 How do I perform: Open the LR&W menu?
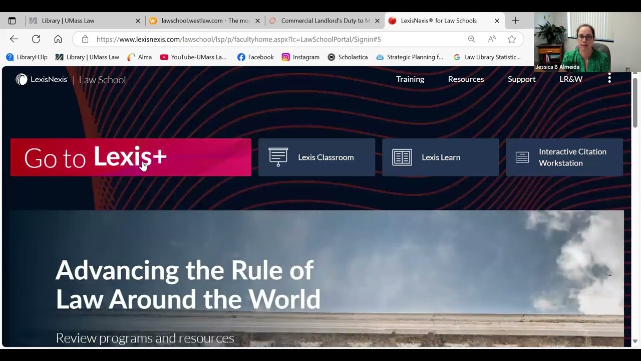click(571, 79)
